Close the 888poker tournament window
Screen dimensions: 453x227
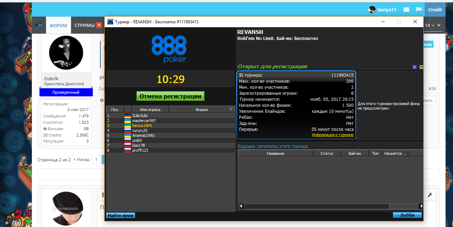[x=415, y=22]
